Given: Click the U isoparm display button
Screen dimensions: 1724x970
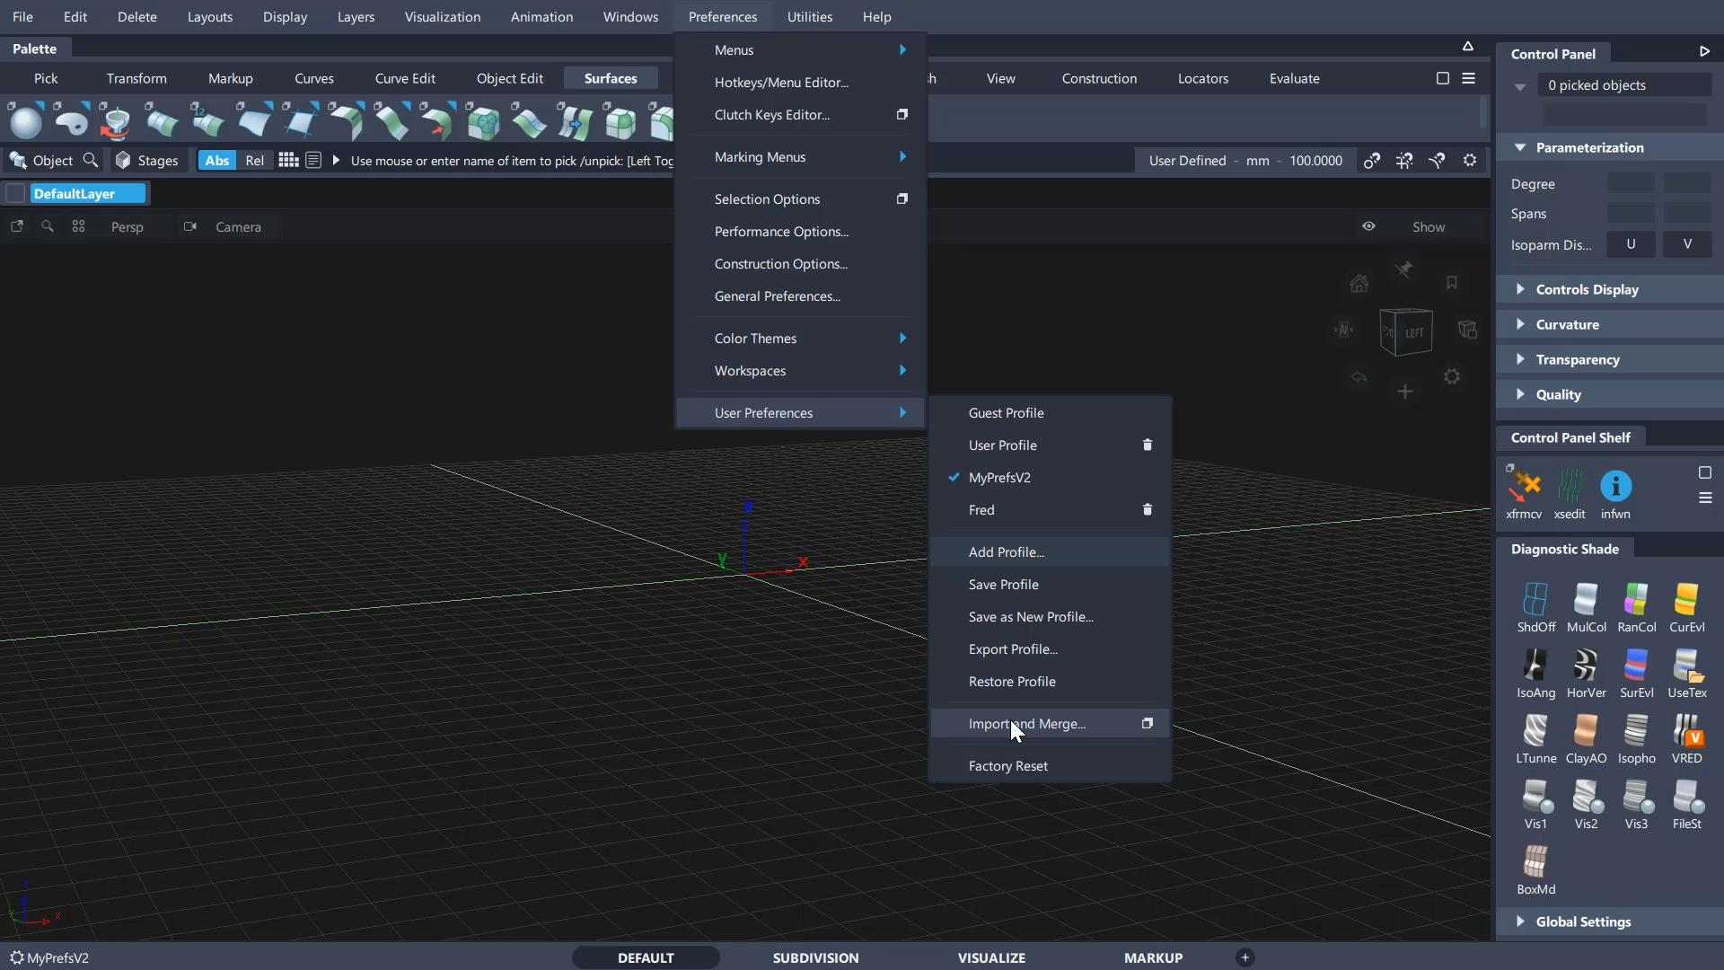Looking at the screenshot, I should [1631, 244].
